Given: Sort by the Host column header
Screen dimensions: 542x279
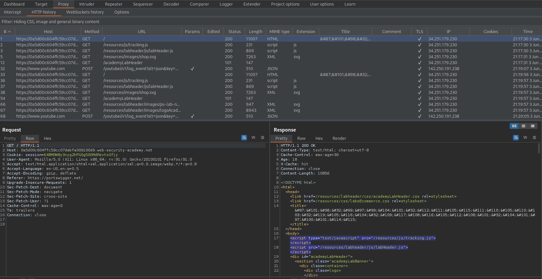Looking at the screenshot, I should click(x=48, y=32).
